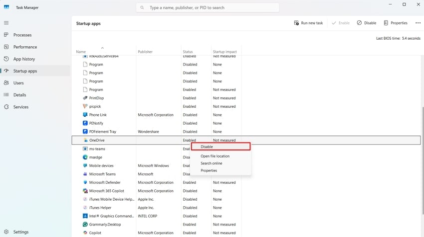Click Wondershare publisher cell
424x237 pixels.
[x=148, y=132]
